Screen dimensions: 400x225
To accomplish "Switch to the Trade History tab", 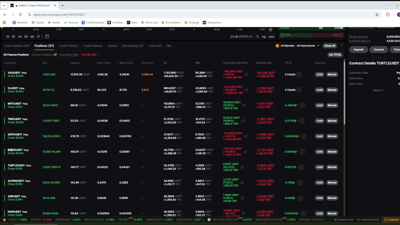I will (x=93, y=46).
